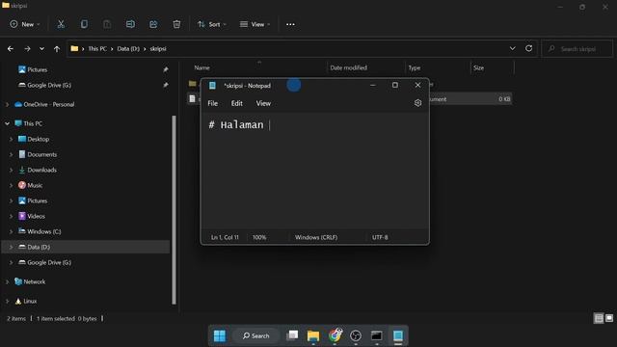617x347 pixels.
Task: Refresh the skripsi folder view
Action: [529, 48]
